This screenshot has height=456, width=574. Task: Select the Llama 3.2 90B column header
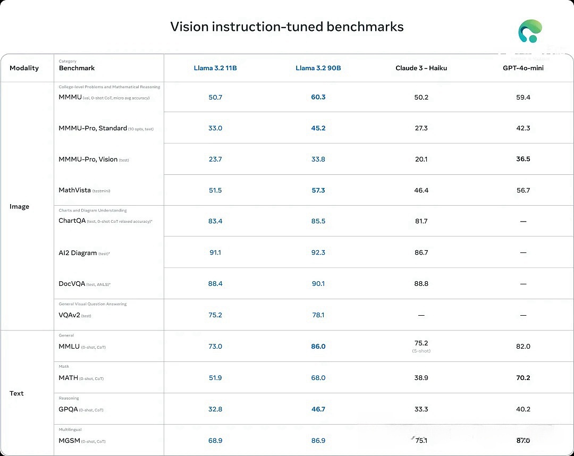[318, 68]
